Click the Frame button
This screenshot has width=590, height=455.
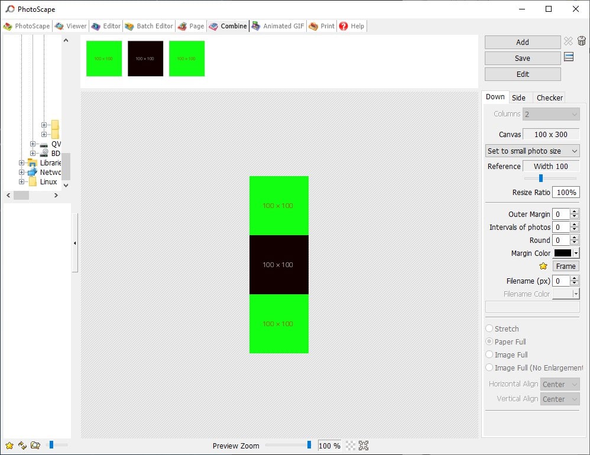coord(565,266)
